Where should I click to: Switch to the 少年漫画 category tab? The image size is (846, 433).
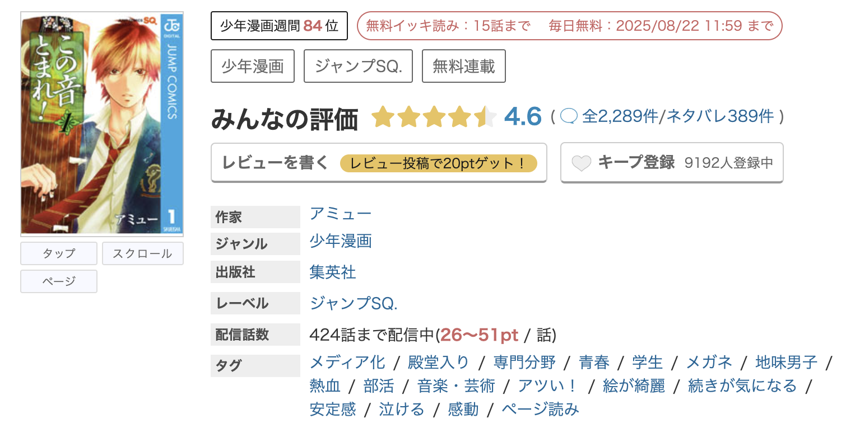tap(252, 65)
